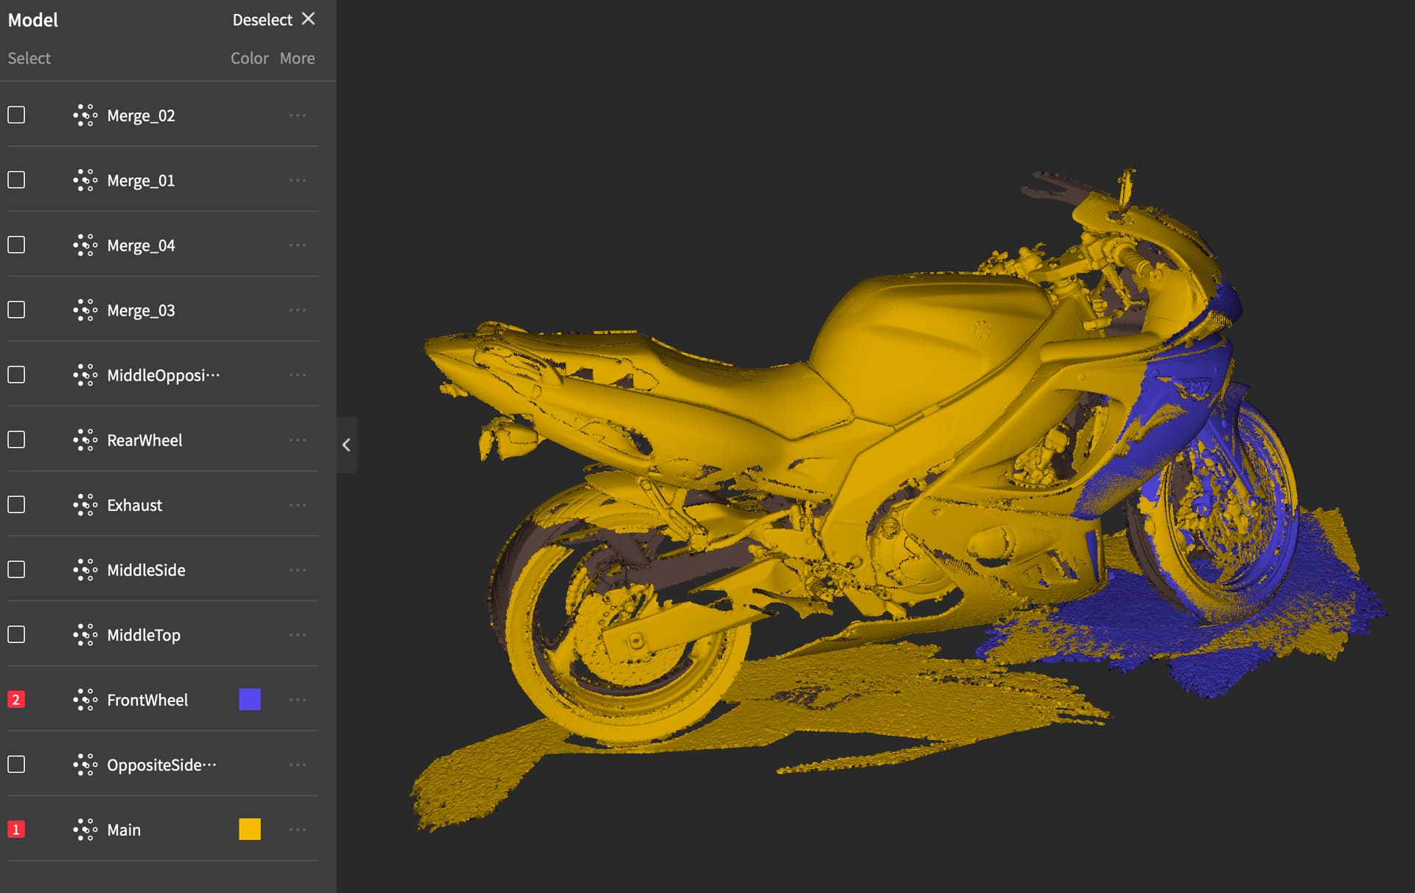
Task: Open the more options menu for Main
Action: click(x=298, y=830)
